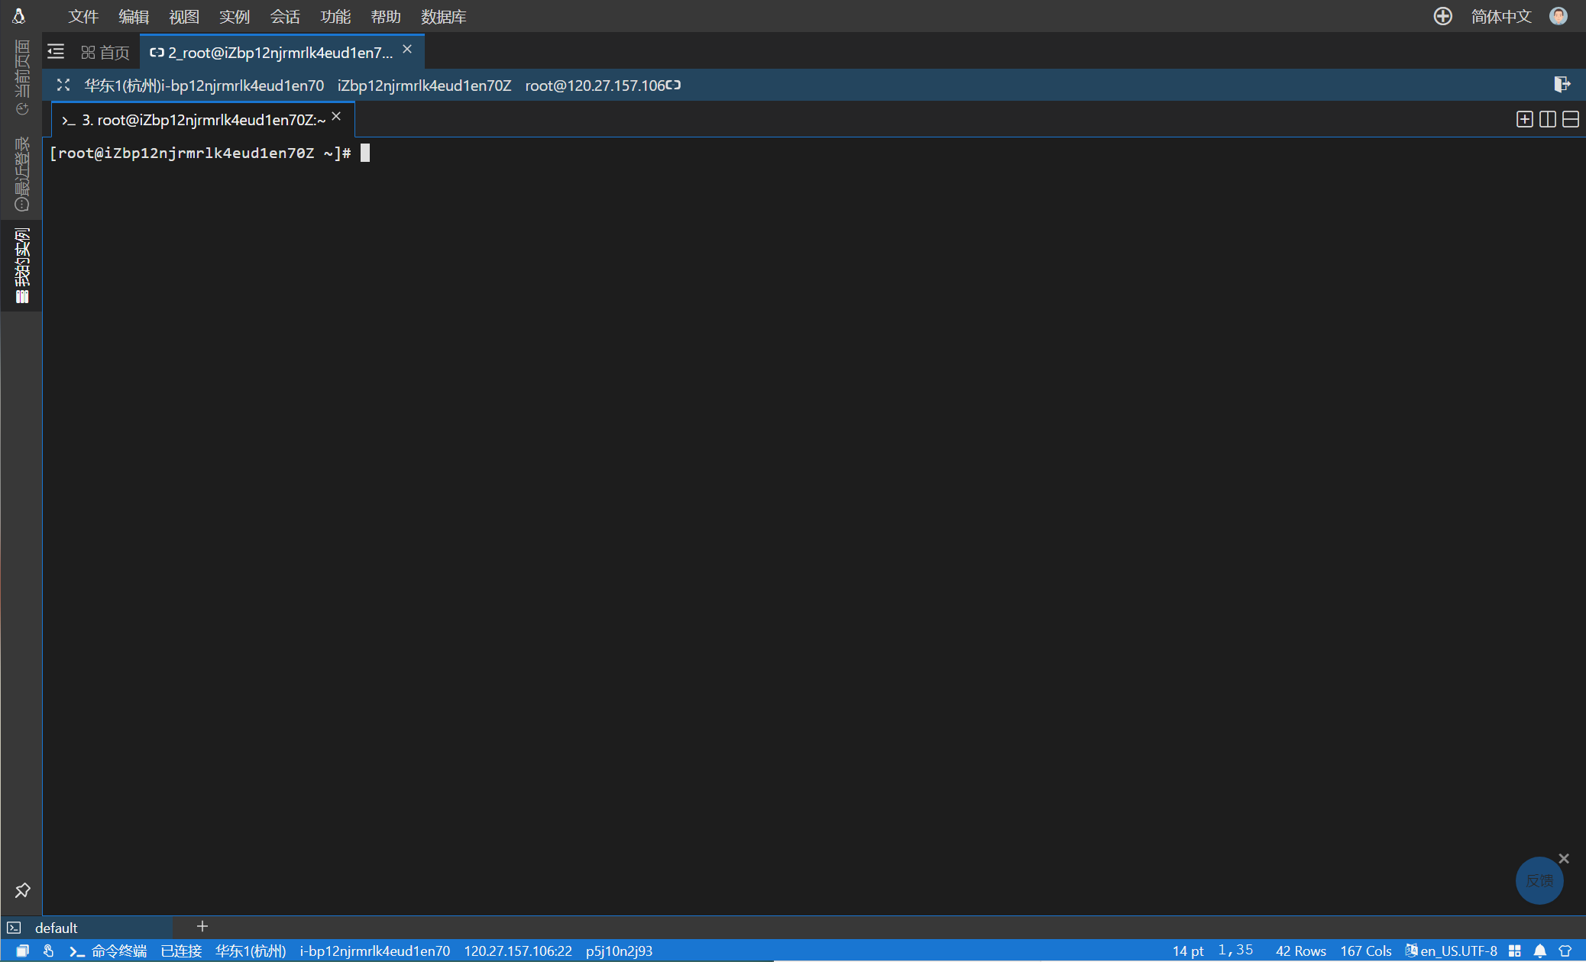Add a new group with the plus beside default
Image resolution: width=1586 pixels, height=962 pixels.
pos(202,926)
